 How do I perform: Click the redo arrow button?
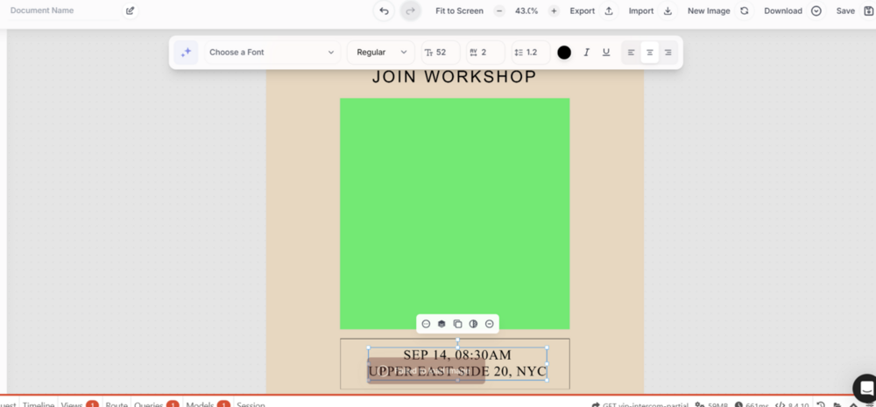point(411,11)
